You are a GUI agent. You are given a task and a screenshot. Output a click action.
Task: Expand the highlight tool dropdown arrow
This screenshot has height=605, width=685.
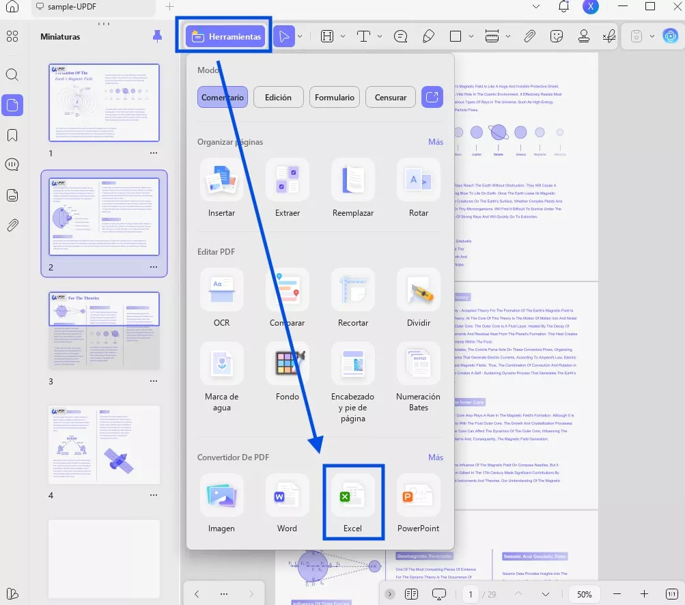pyautogui.click(x=343, y=36)
